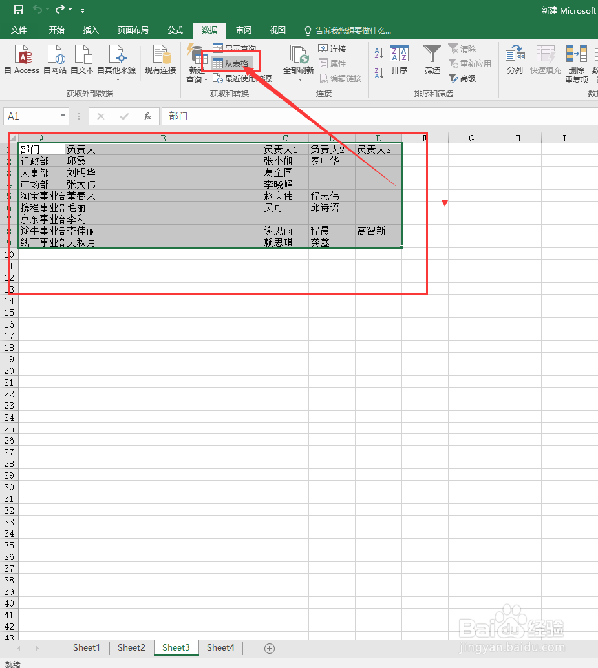Select column H header
Viewport: 598px width, 668px height.
tap(518, 138)
